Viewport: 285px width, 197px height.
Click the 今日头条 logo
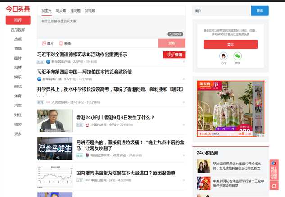(18, 9)
